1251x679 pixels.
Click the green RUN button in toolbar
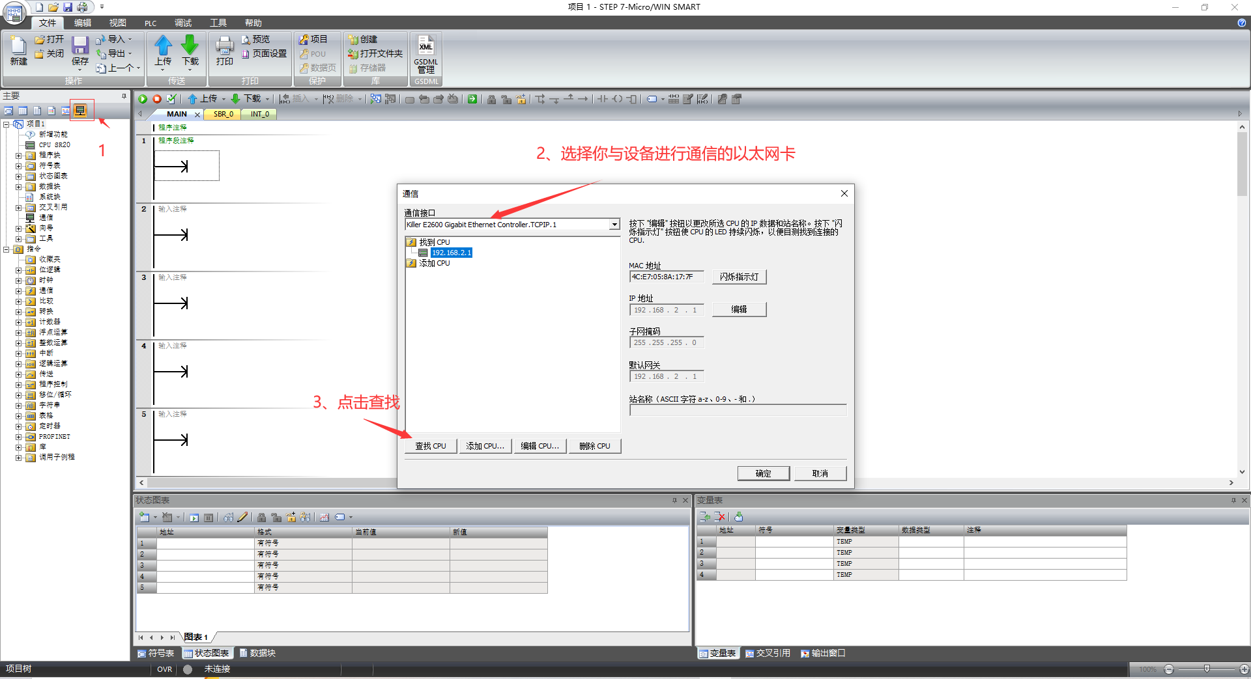143,99
